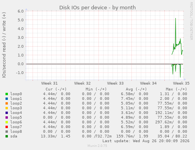Click the deepest sda read dip below -1.0
Image resolution: width=195 pixels, height=150 pixels.
(x=180, y=77)
